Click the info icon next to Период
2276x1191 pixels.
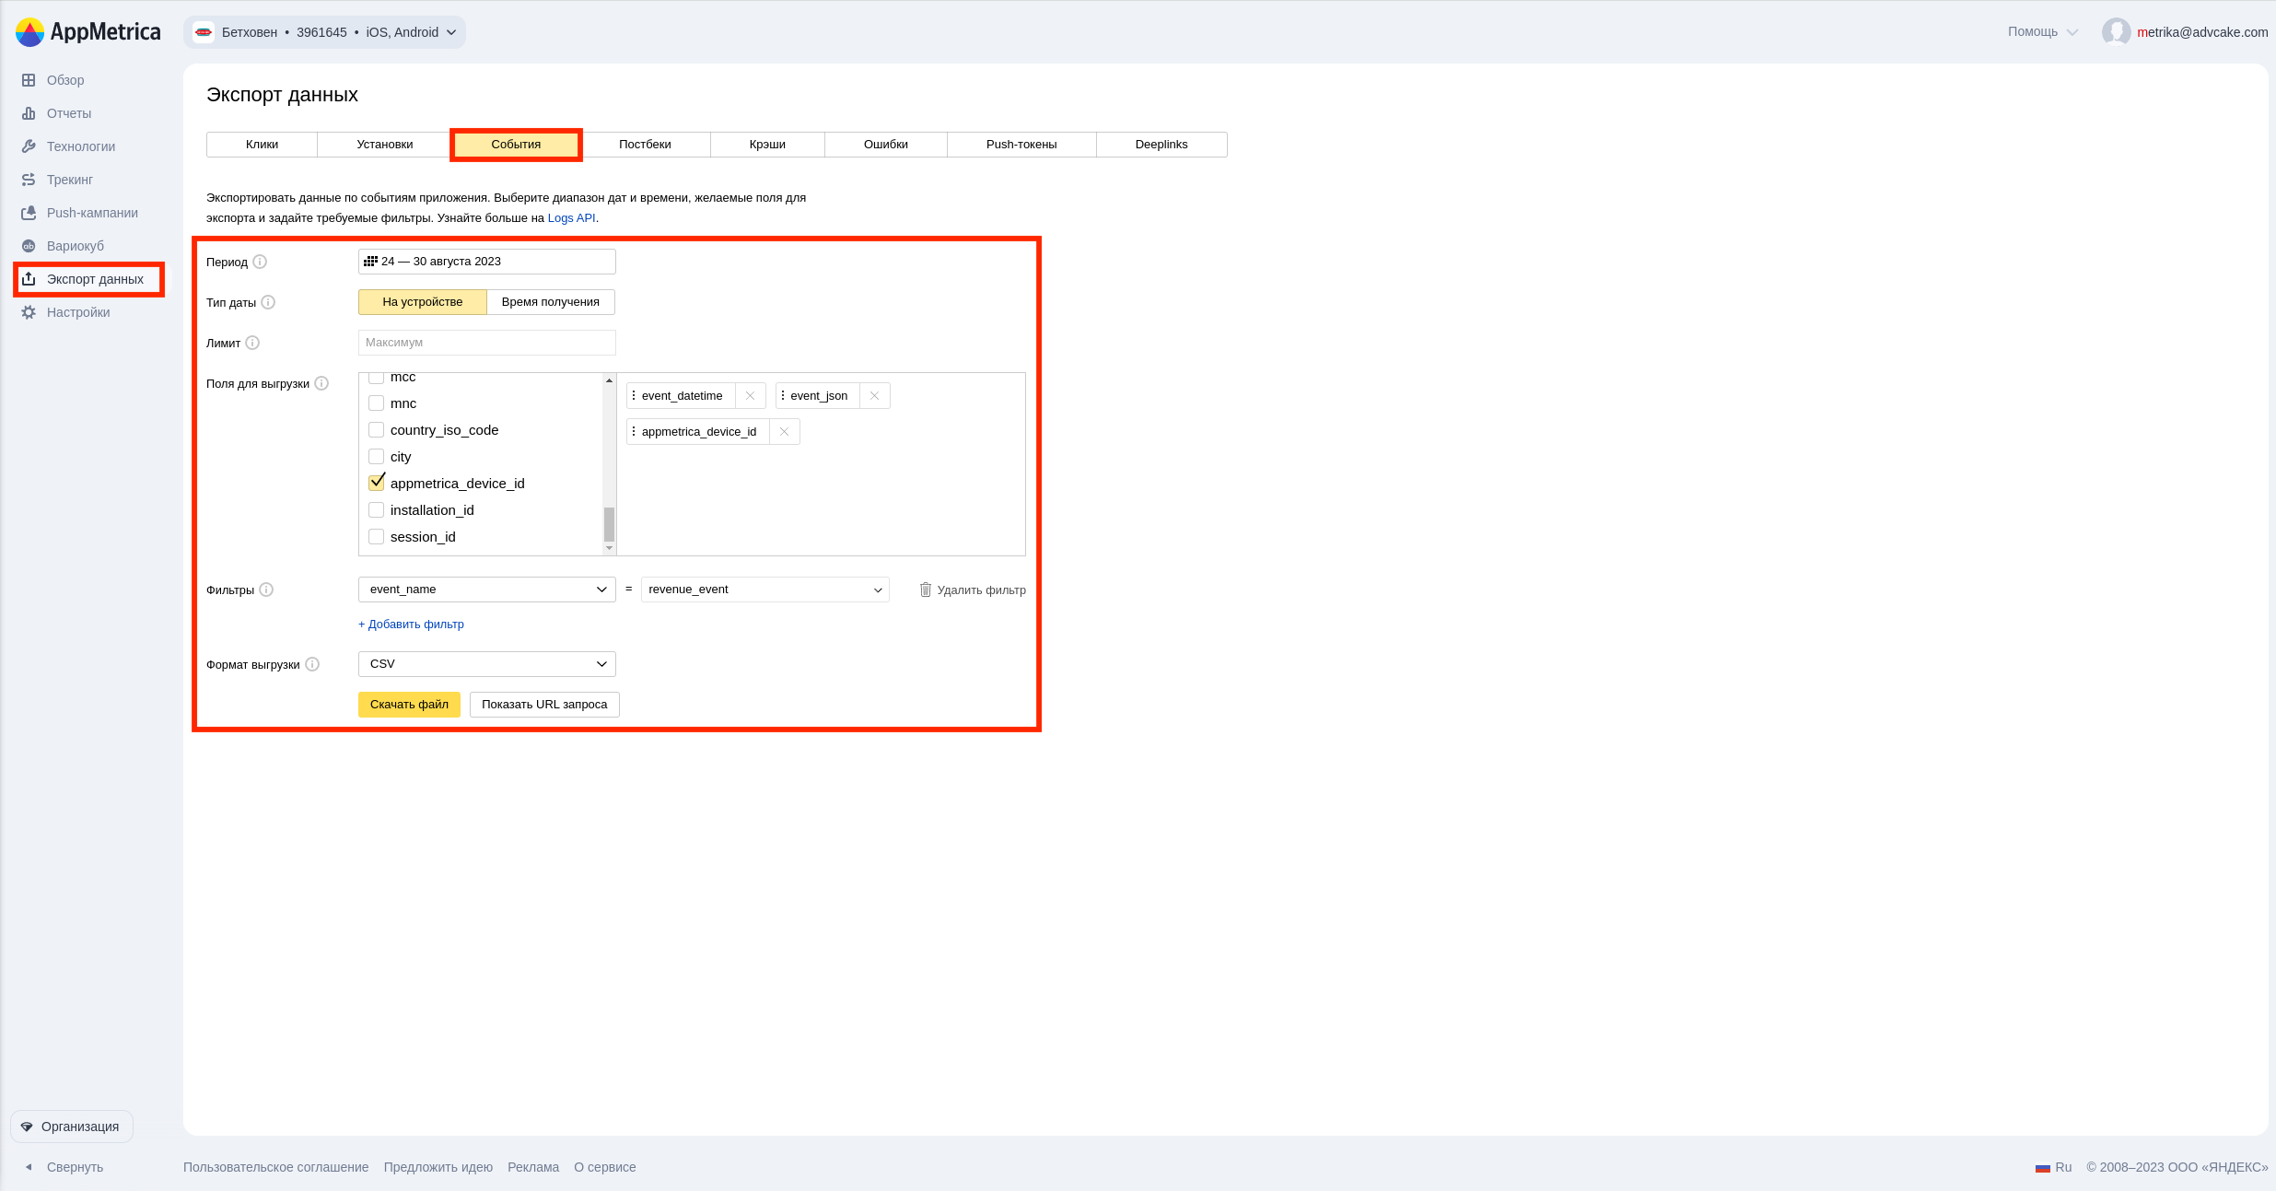(x=260, y=262)
